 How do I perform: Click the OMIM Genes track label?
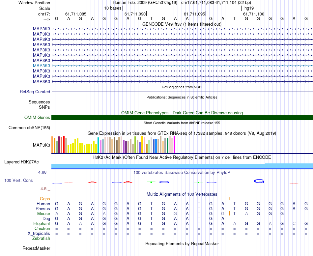tap(37, 118)
